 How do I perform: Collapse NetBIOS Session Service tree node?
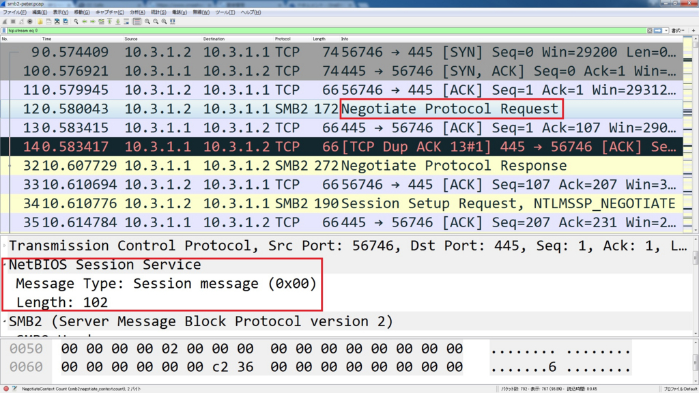click(5, 265)
